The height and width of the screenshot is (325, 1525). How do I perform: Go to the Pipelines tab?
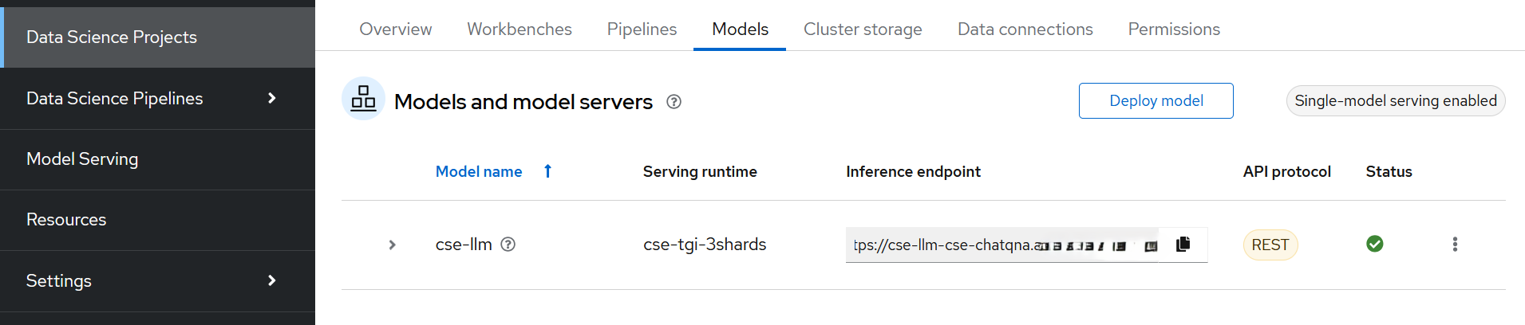coord(642,29)
